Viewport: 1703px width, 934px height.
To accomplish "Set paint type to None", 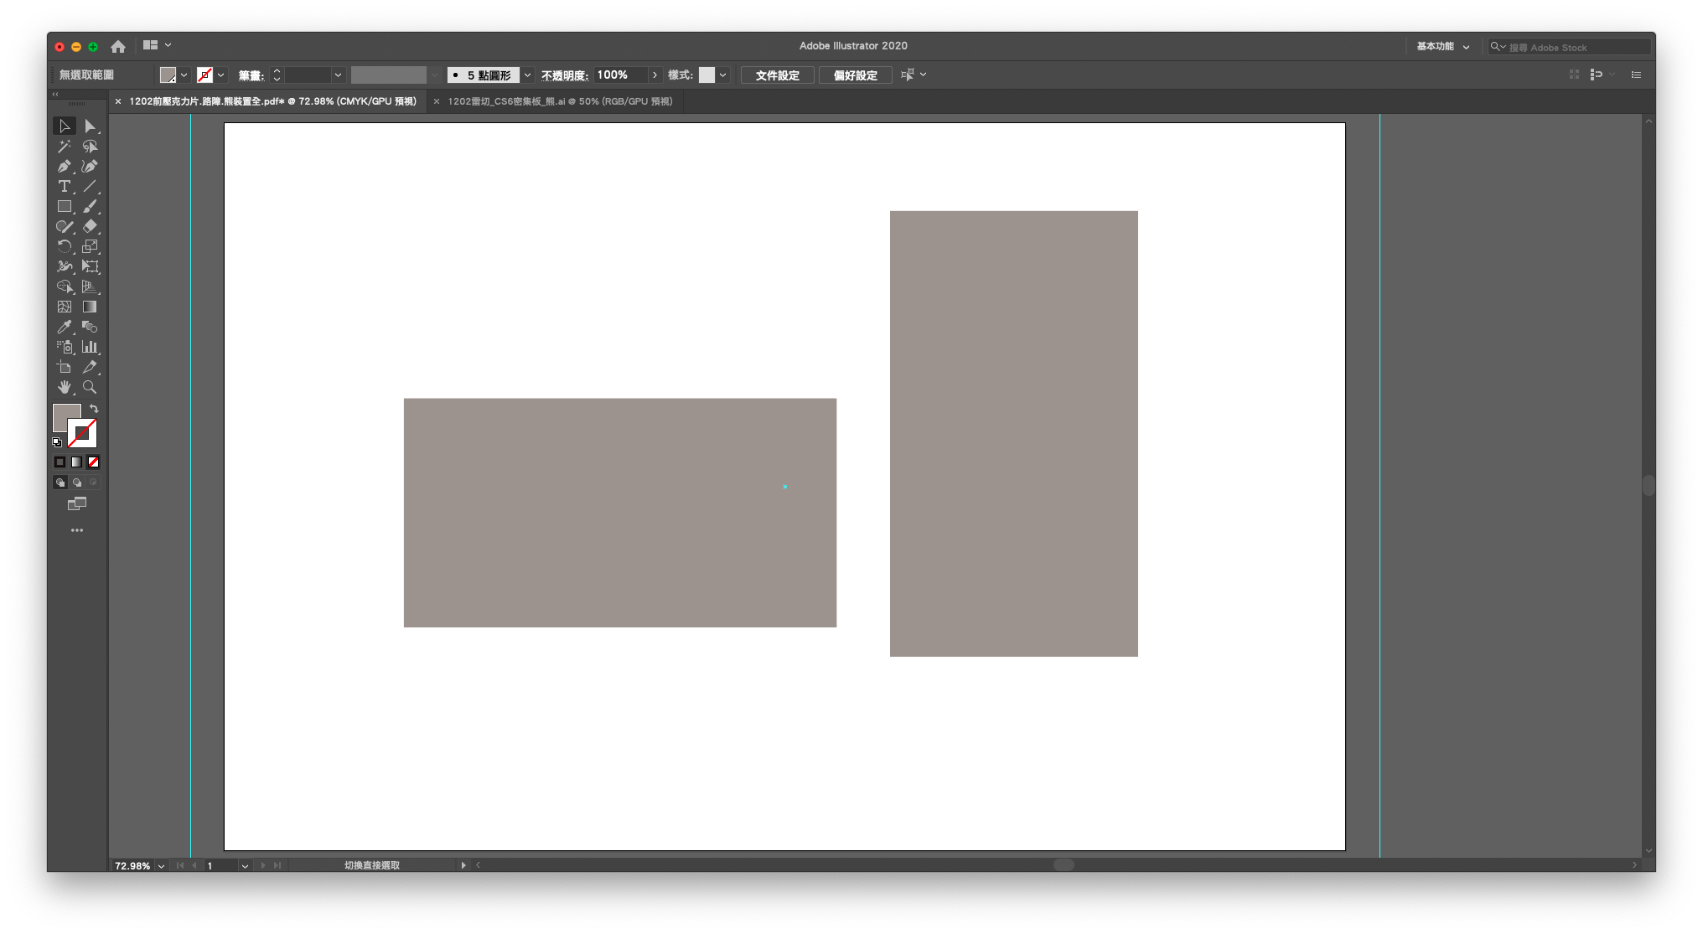I will [x=93, y=462].
